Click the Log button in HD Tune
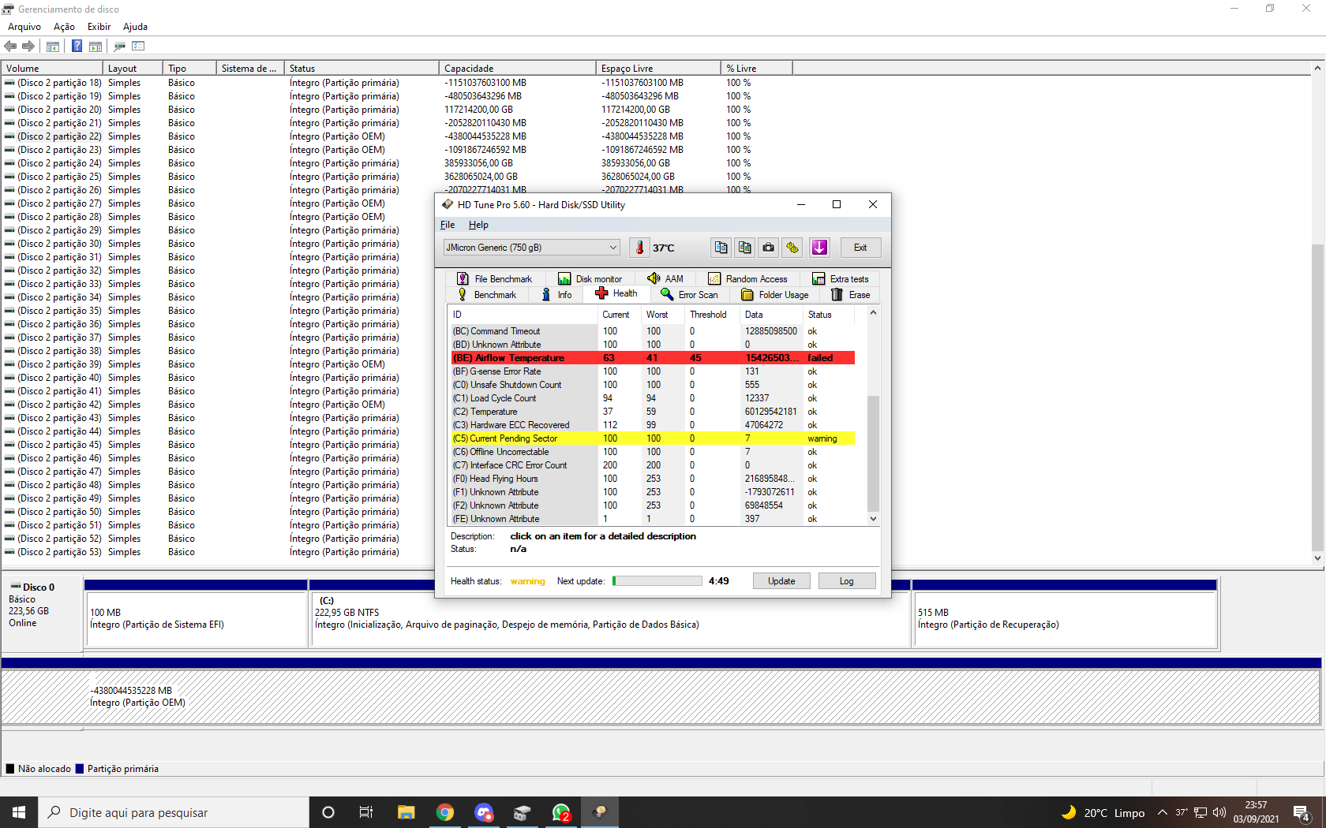Image resolution: width=1326 pixels, height=828 pixels. tap(847, 581)
